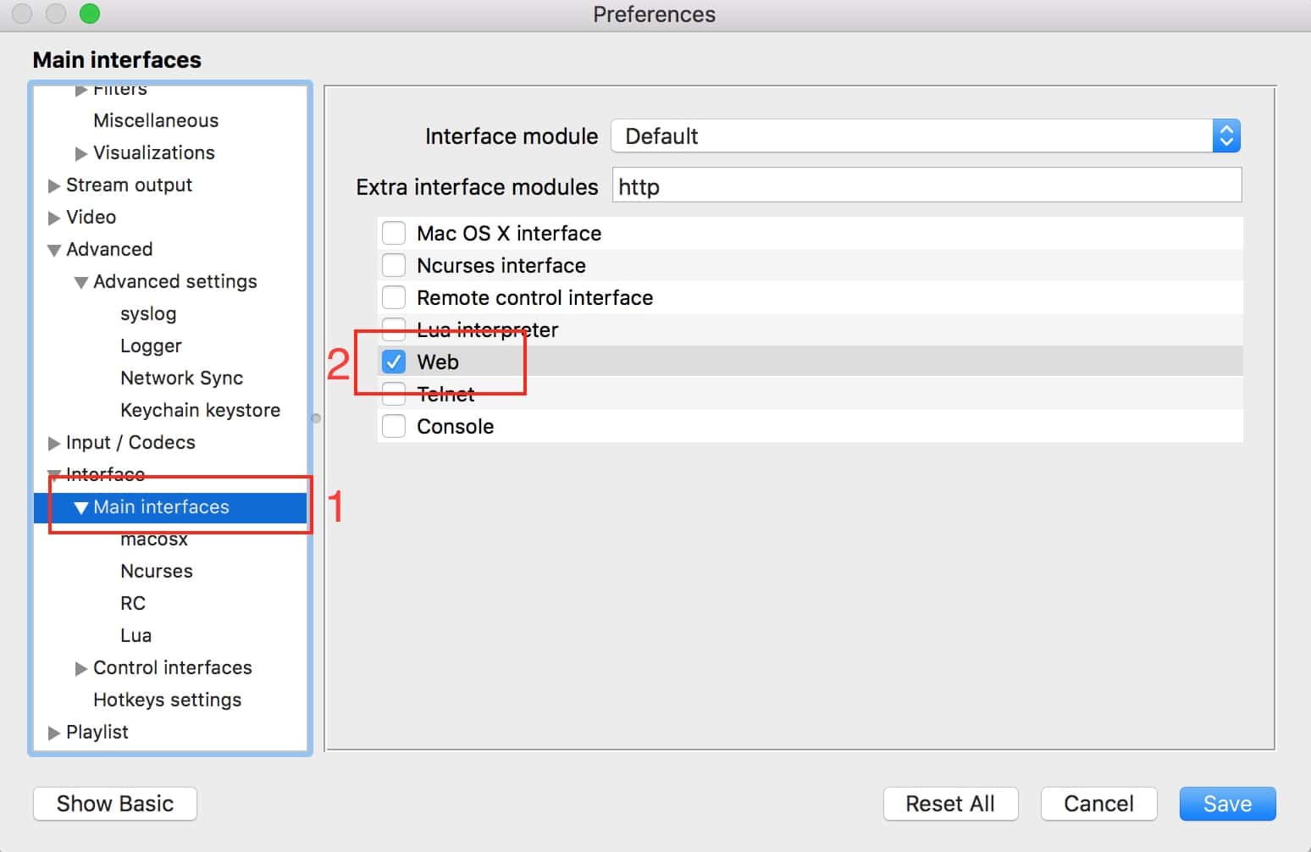
Task: Check the Remote control interface option
Action: point(394,297)
